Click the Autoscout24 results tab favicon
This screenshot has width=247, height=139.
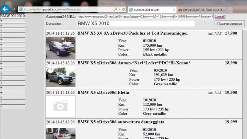pos(131,10)
